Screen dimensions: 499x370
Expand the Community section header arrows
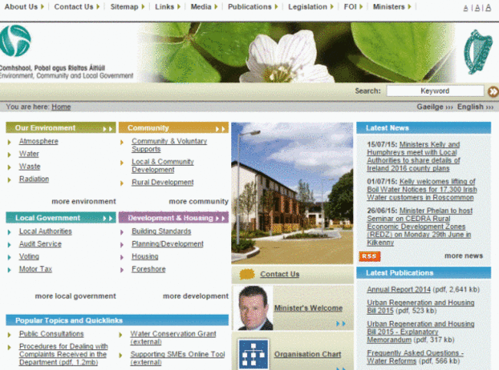221,128
